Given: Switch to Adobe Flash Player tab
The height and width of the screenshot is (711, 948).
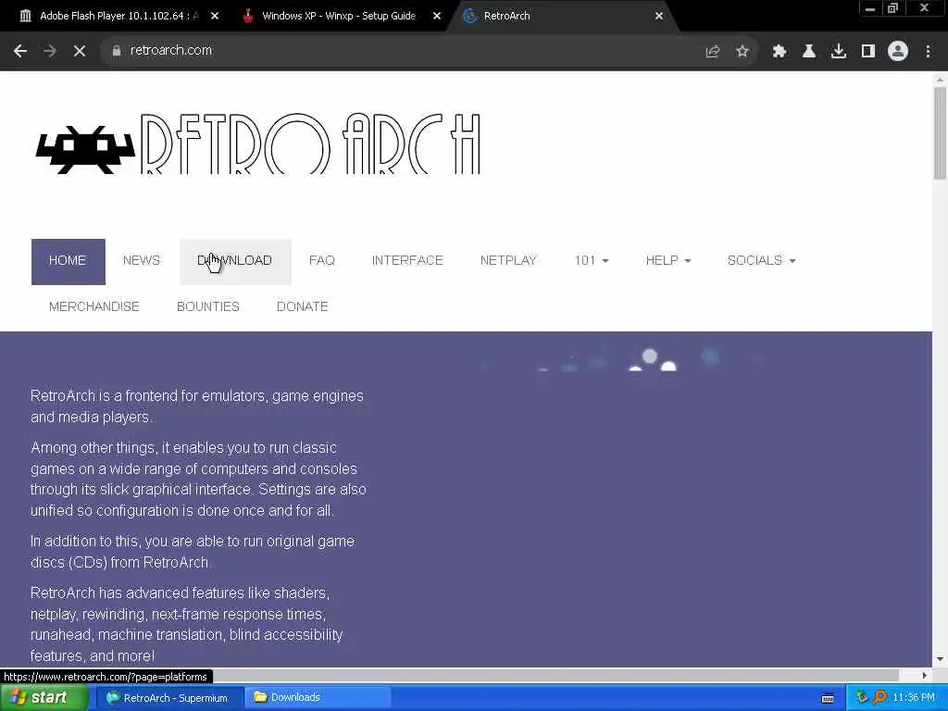Looking at the screenshot, I should (x=118, y=16).
